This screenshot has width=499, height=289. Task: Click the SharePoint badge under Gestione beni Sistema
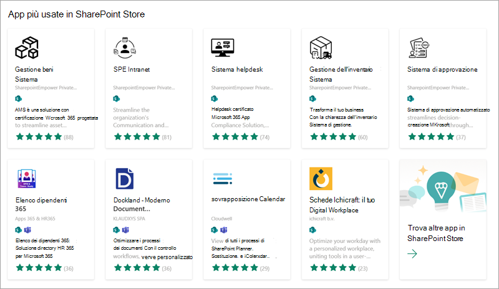coord(19,98)
